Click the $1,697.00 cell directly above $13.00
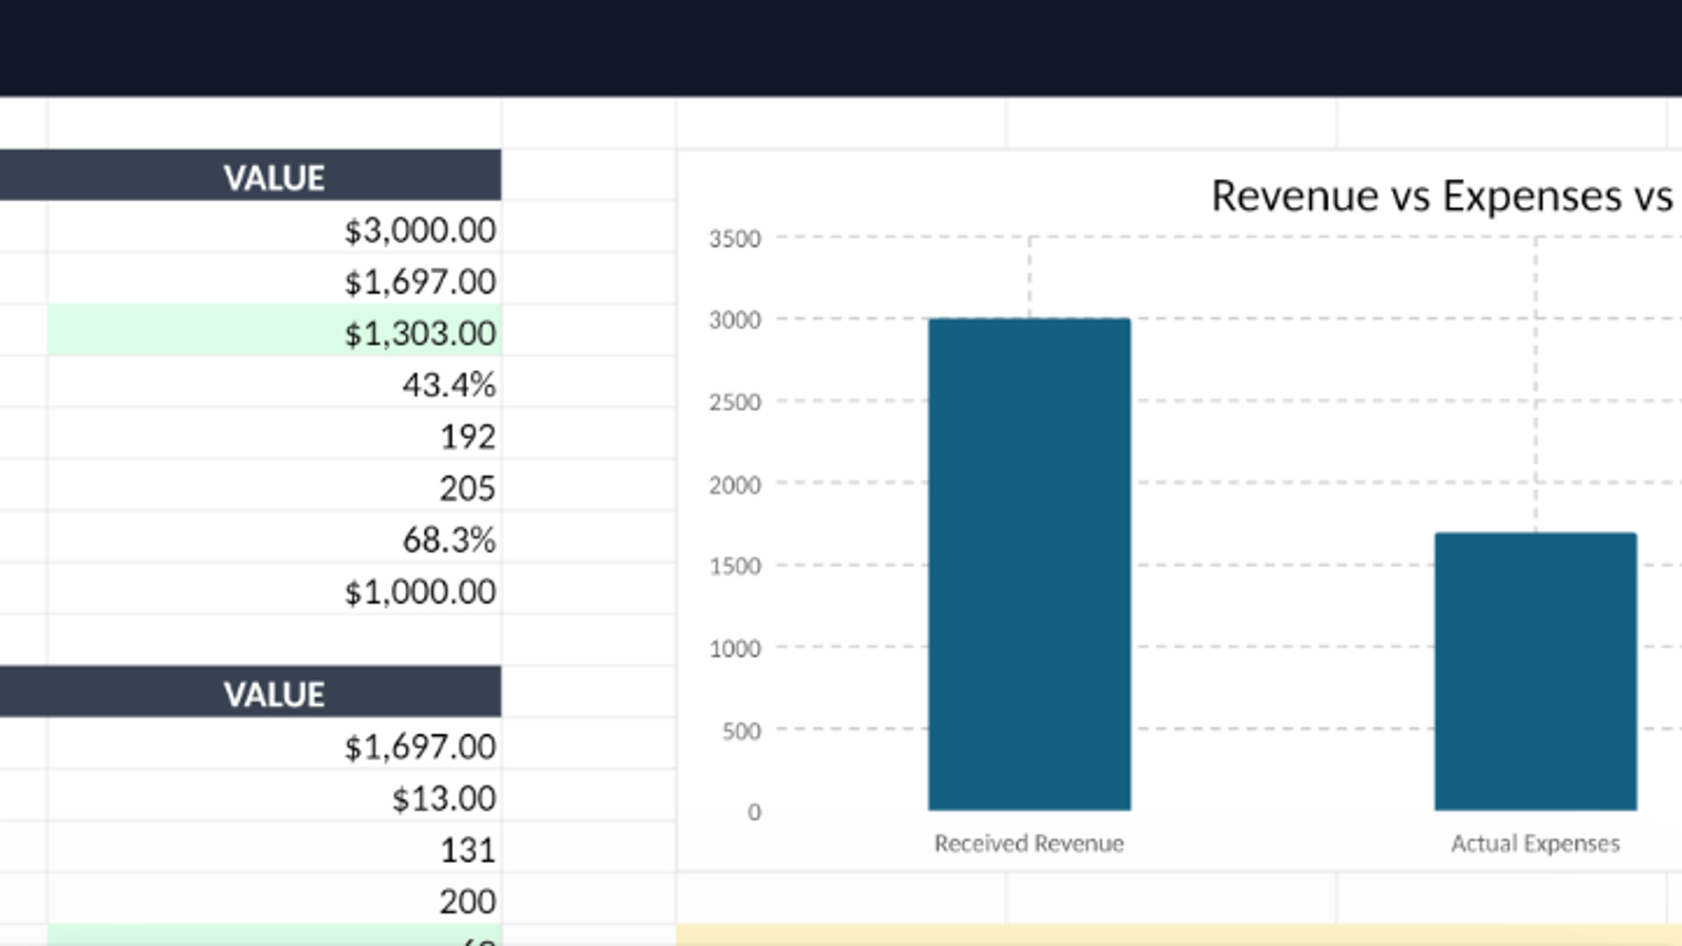The height and width of the screenshot is (946, 1682). 275,744
